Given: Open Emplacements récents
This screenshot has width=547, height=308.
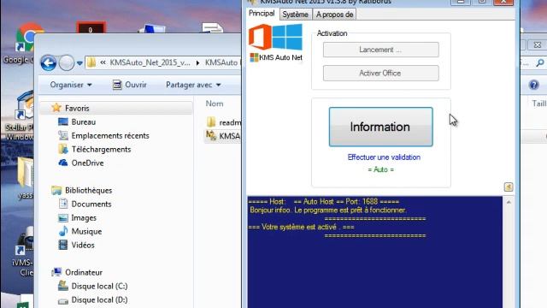Looking at the screenshot, I should [110, 135].
